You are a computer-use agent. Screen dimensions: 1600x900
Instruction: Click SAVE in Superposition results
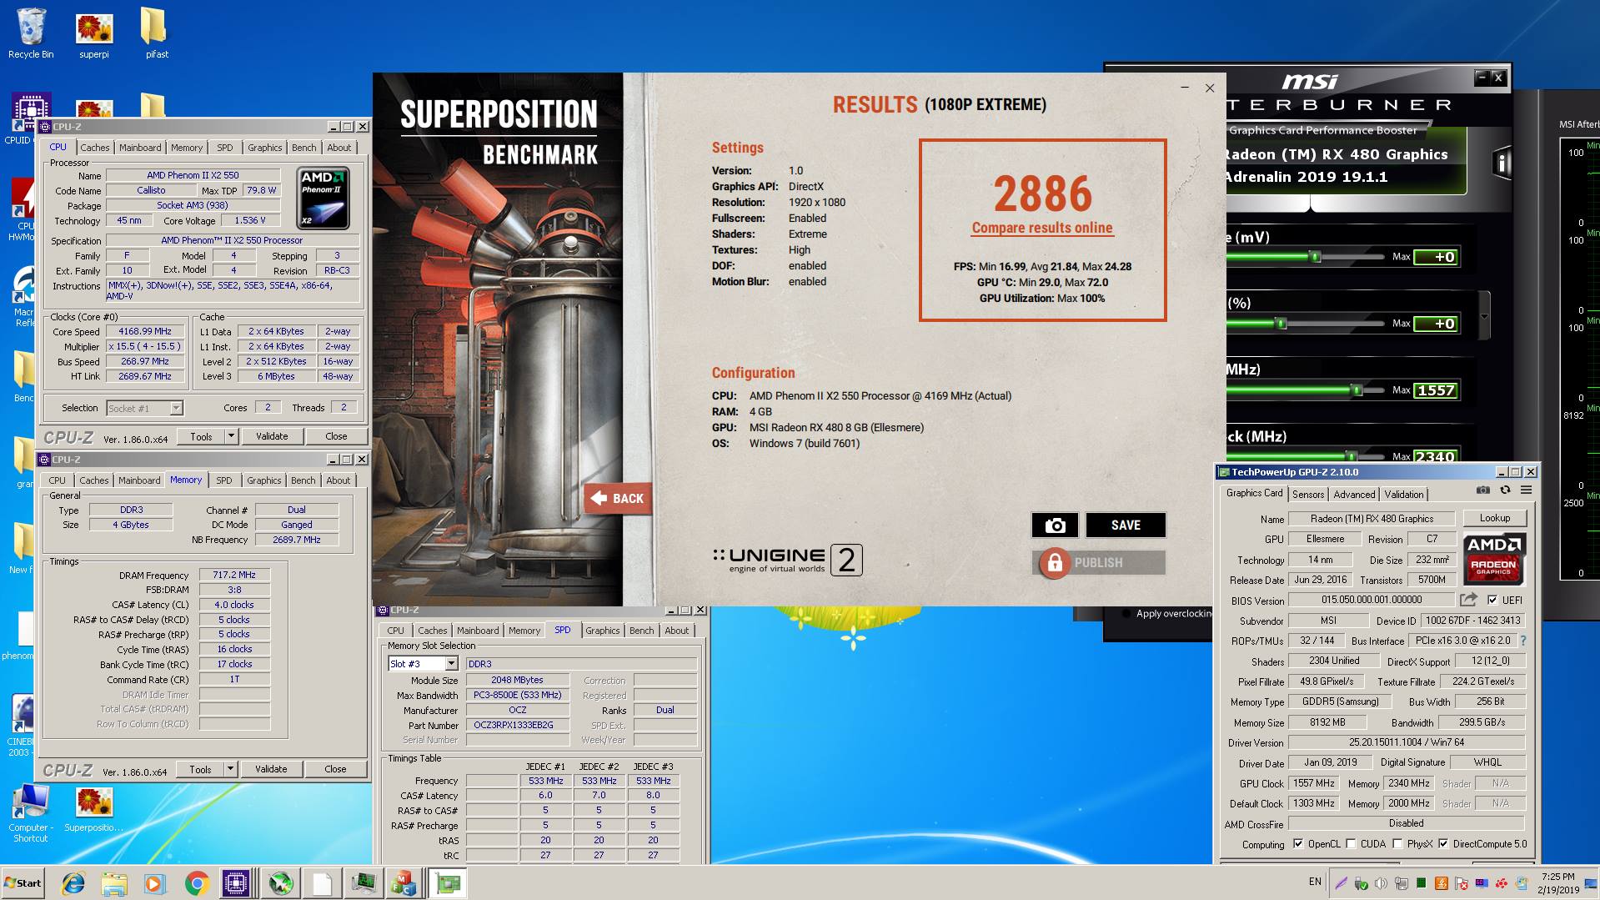(1126, 525)
